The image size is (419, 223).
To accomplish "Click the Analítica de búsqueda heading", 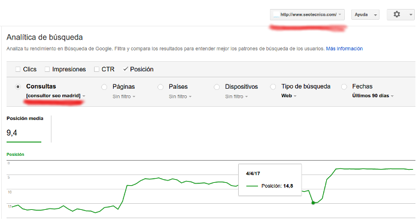I will (45, 37).
